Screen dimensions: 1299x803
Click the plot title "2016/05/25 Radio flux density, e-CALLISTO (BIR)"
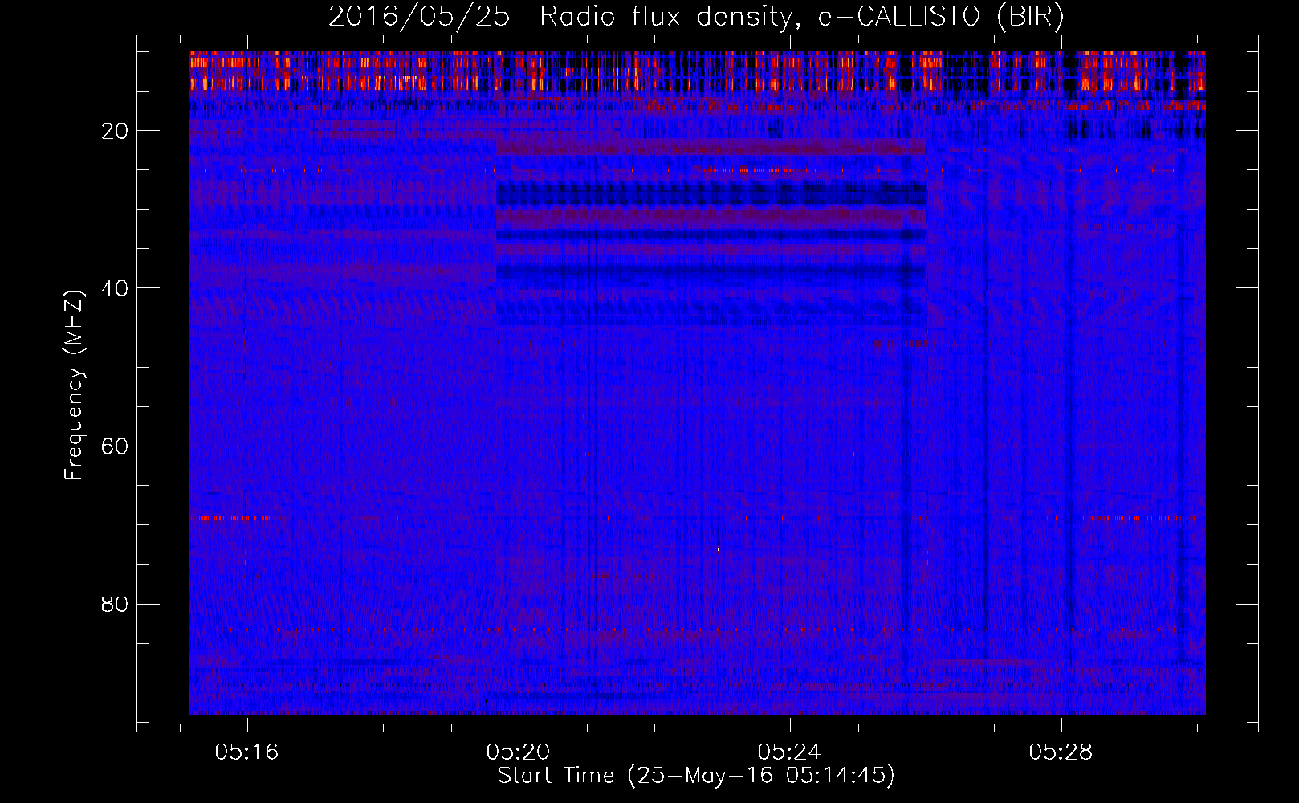[696, 17]
